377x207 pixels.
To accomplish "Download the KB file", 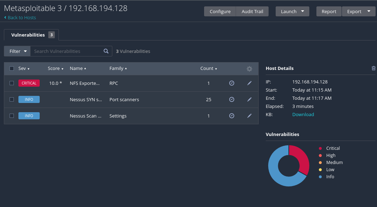I will pos(303,114).
